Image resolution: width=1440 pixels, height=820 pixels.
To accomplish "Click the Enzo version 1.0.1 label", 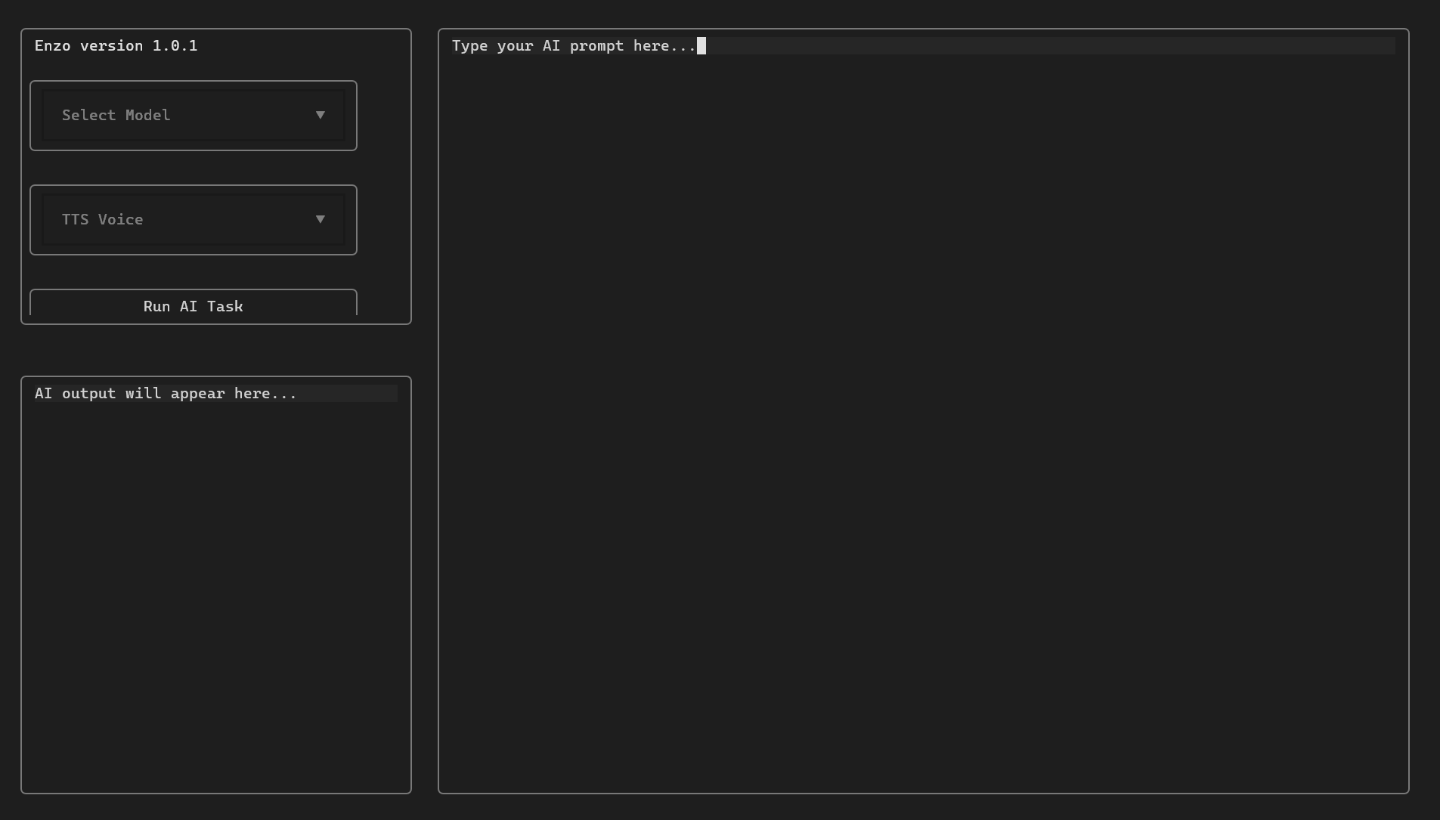I will click(x=116, y=45).
